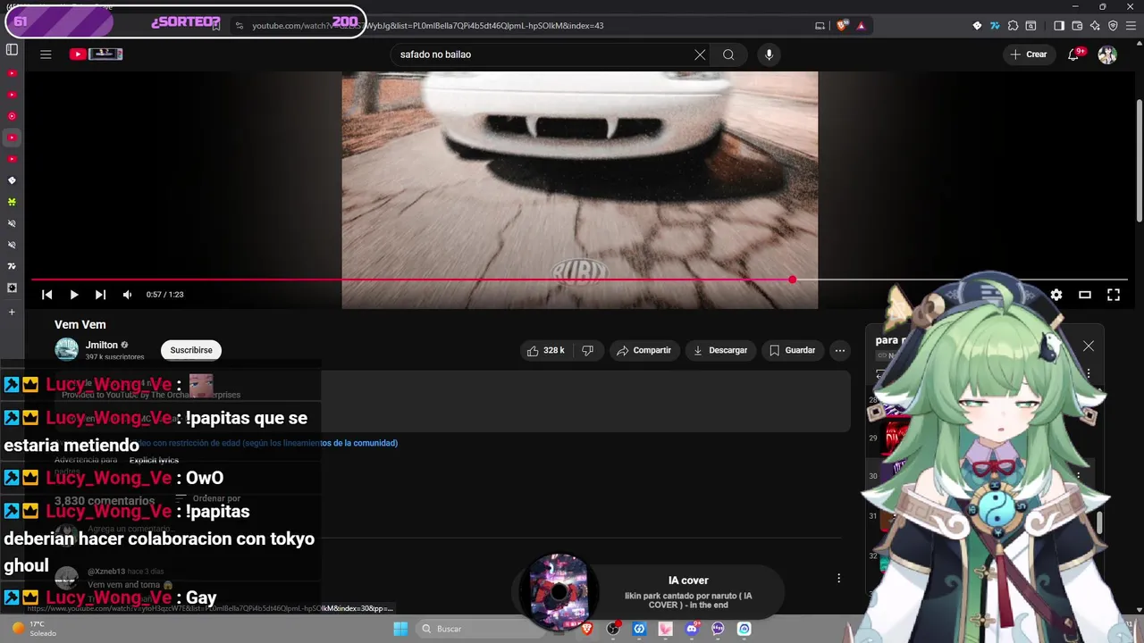
Task: Open Discord from the taskbar
Action: [692, 629]
